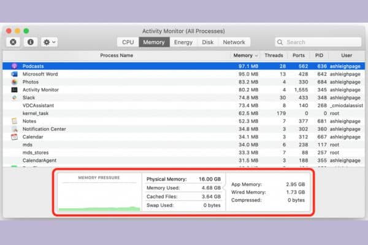The height and width of the screenshot is (245, 368).
Task: Sort by User column header
Action: [x=347, y=56]
